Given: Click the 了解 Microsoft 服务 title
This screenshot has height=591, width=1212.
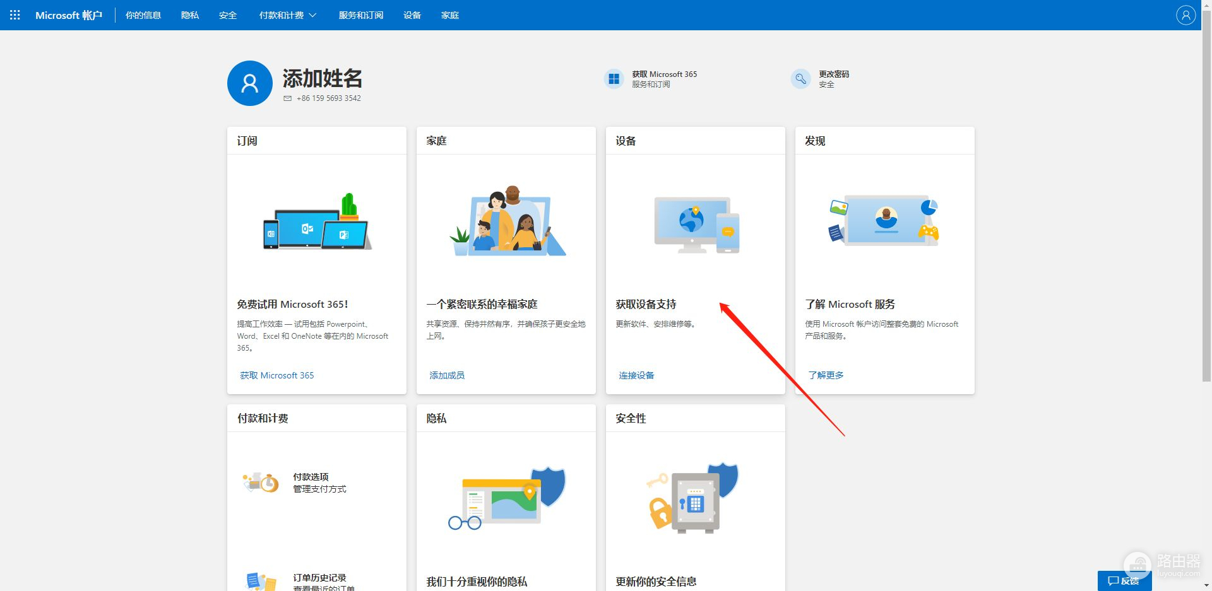Looking at the screenshot, I should pyautogui.click(x=850, y=304).
